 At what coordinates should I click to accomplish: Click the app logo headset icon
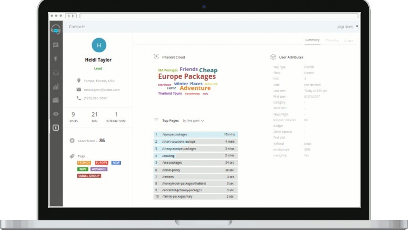click(x=55, y=29)
